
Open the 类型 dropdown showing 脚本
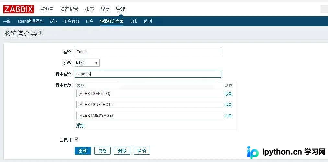[x=87, y=63]
